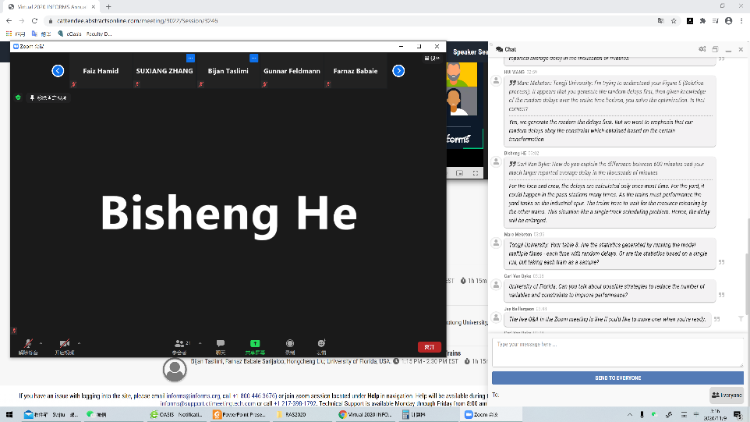Open PowerPoint from the Windows taskbar
The width and height of the screenshot is (750, 422).
coord(240,415)
